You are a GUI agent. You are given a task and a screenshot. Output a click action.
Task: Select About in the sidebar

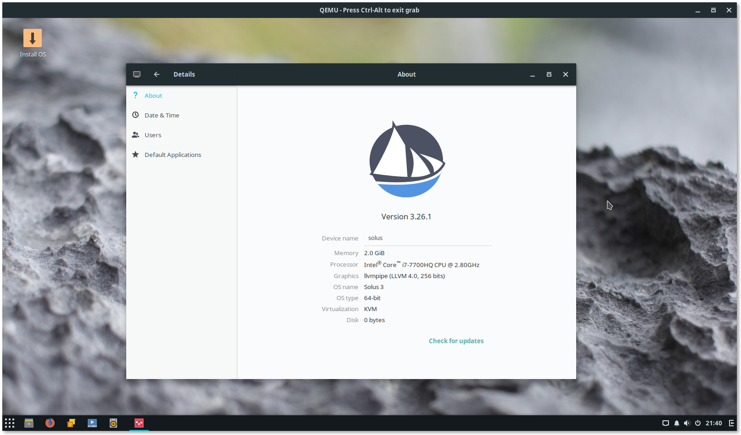[182, 95]
